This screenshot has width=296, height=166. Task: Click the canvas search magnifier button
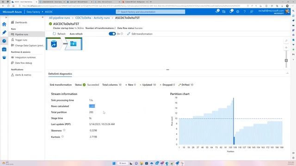(286, 41)
